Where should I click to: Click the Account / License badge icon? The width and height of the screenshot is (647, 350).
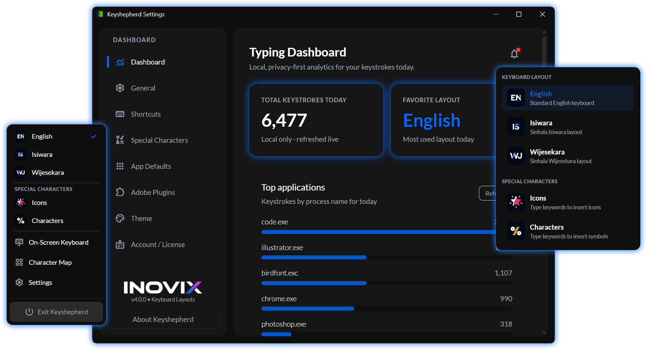(120, 244)
